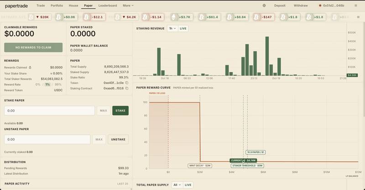The width and height of the screenshot is (365, 190).
Task: Click the +$3.7K Ethereum ticker chip
Action: point(182,17)
